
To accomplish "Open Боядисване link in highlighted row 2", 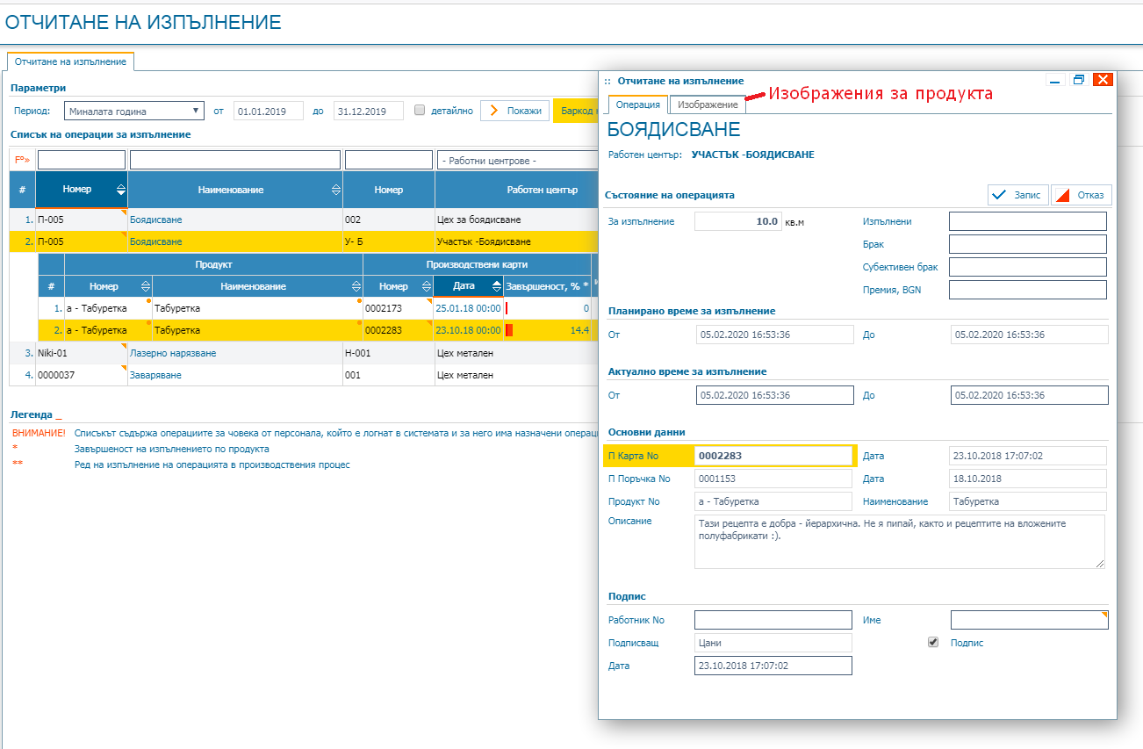I will [156, 241].
